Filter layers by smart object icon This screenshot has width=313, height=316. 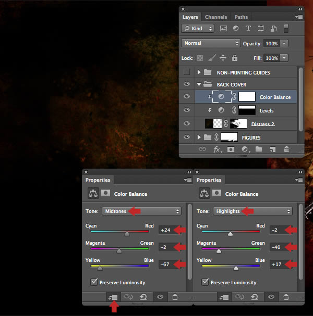pos(273,29)
